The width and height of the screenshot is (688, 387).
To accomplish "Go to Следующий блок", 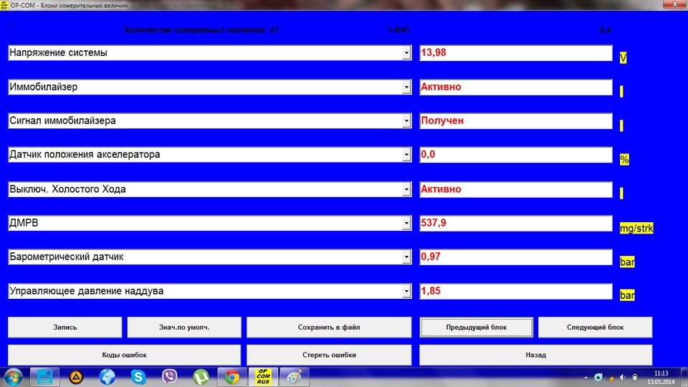I will [596, 328].
